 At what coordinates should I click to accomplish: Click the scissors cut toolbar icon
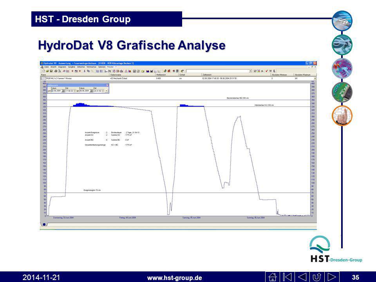(85, 71)
